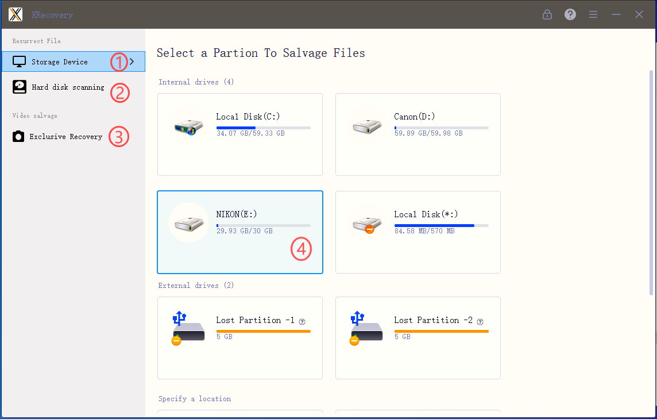Click the Local Disk (*:) usage bar
Image resolution: width=657 pixels, height=419 pixels.
(x=441, y=225)
